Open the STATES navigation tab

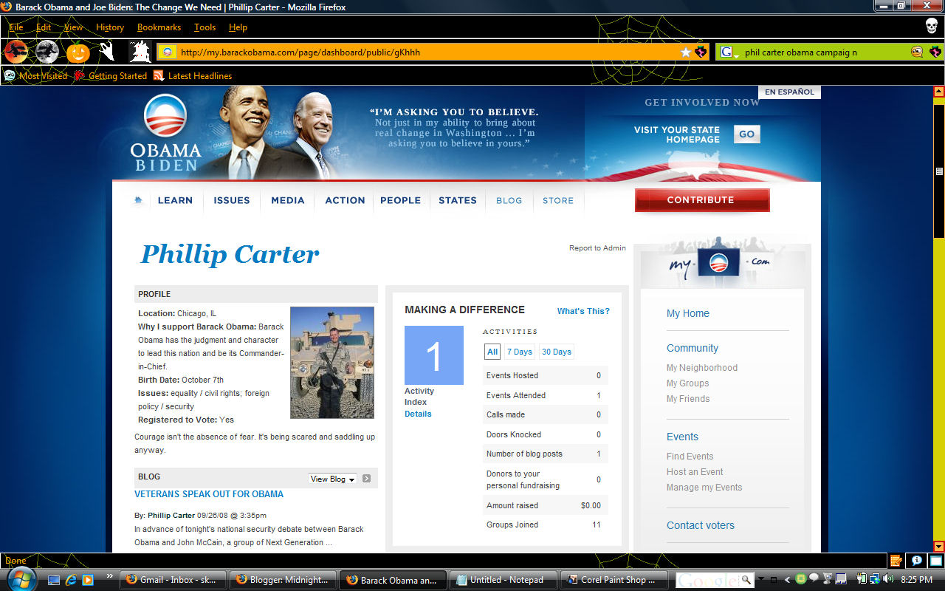pyautogui.click(x=458, y=200)
